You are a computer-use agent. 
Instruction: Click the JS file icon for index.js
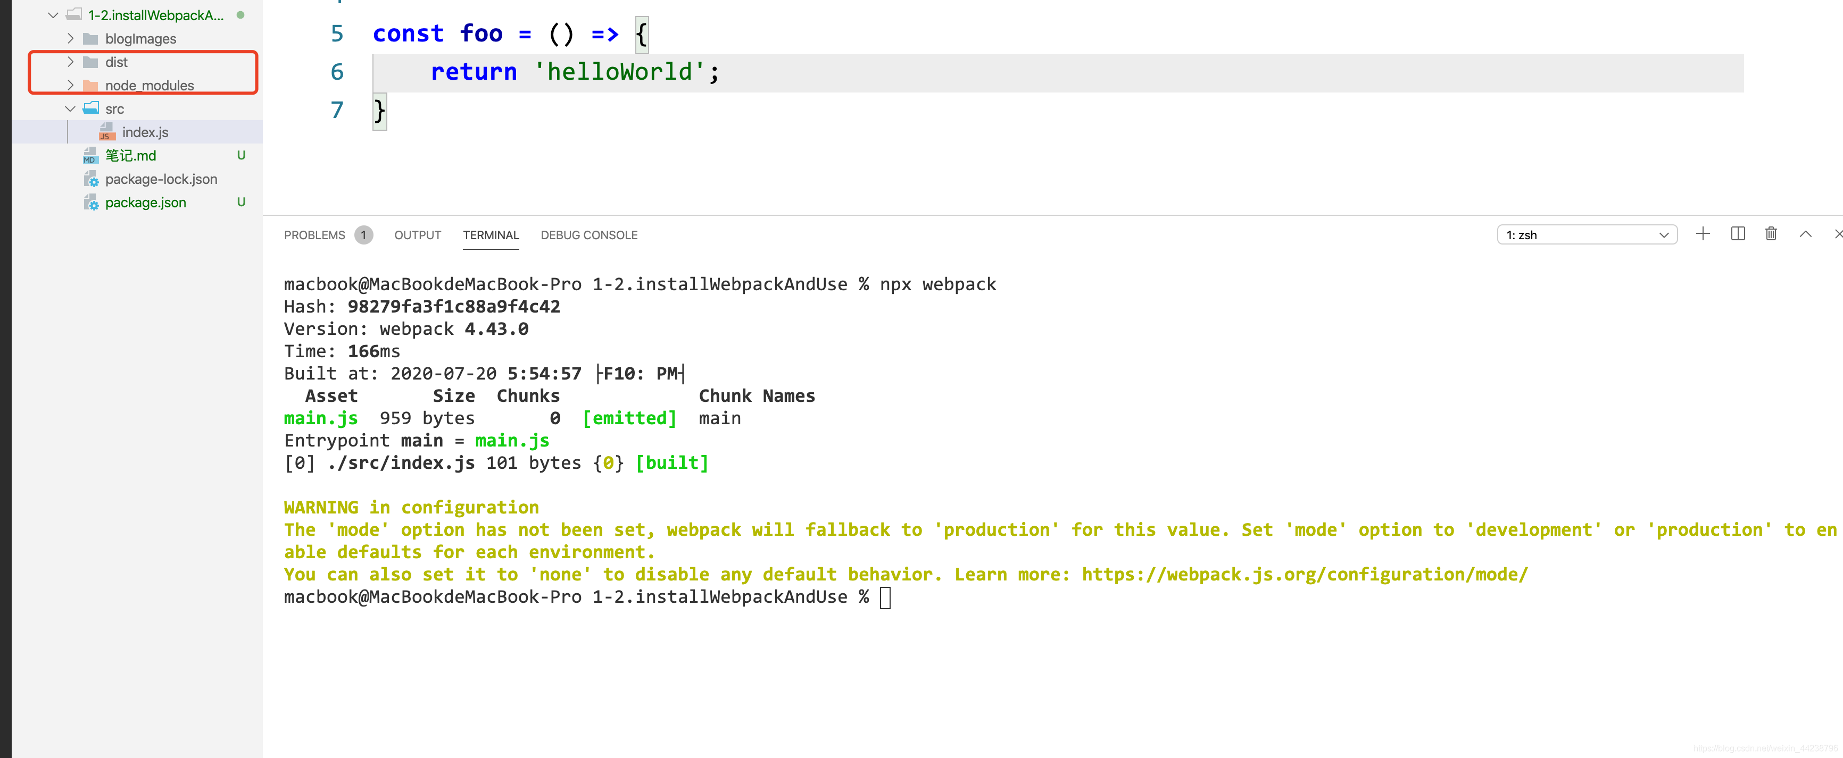[x=107, y=132]
